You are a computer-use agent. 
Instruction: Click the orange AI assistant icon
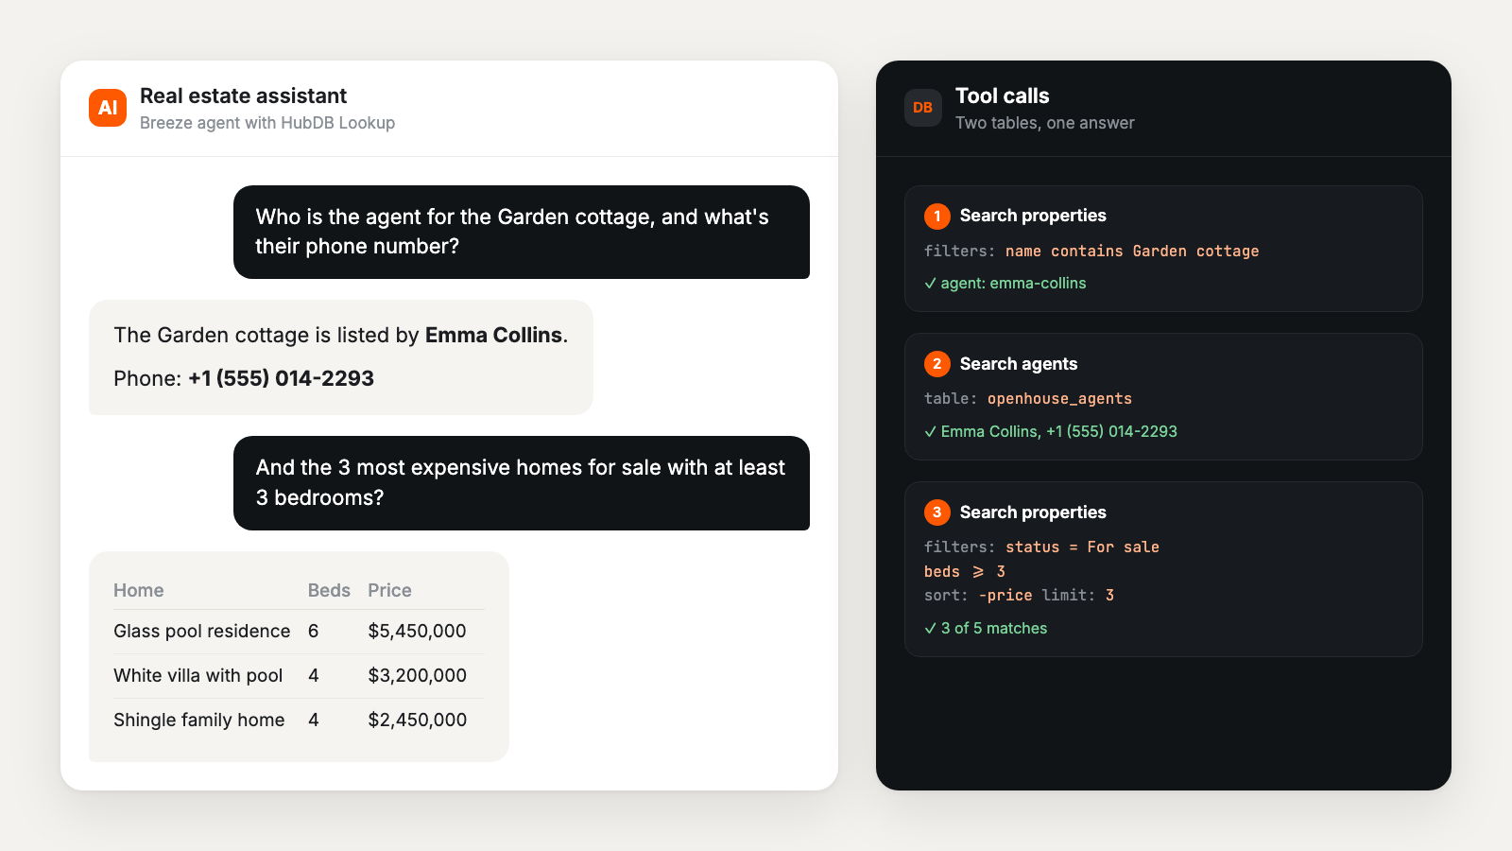click(x=108, y=108)
